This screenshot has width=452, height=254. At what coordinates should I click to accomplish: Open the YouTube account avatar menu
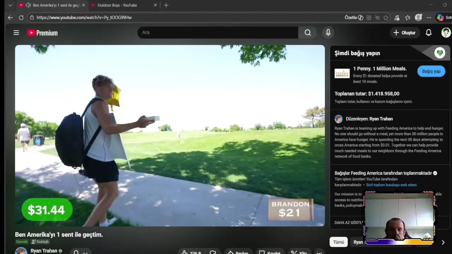[446, 32]
